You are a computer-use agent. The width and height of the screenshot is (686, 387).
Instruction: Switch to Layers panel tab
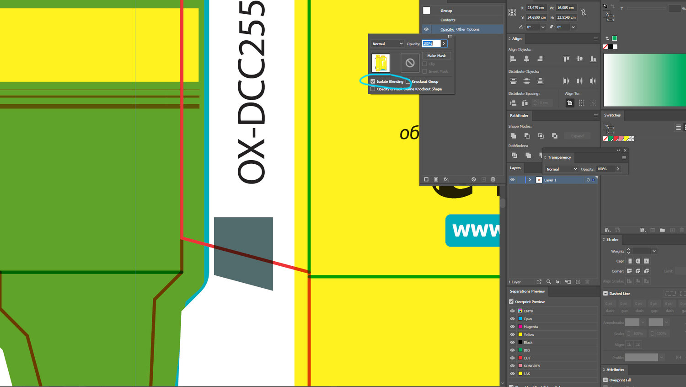point(515,168)
